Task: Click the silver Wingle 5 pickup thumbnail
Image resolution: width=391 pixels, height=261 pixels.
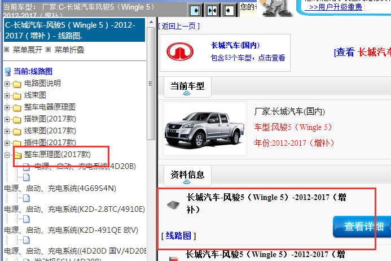Action: 205,129
